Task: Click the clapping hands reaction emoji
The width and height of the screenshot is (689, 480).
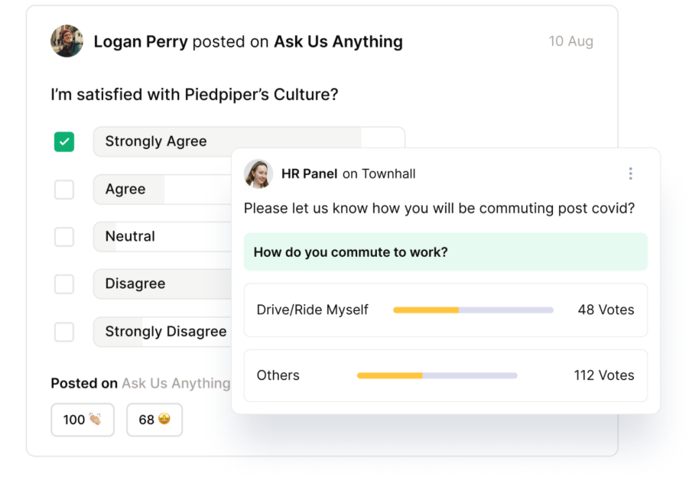Action: click(x=82, y=420)
